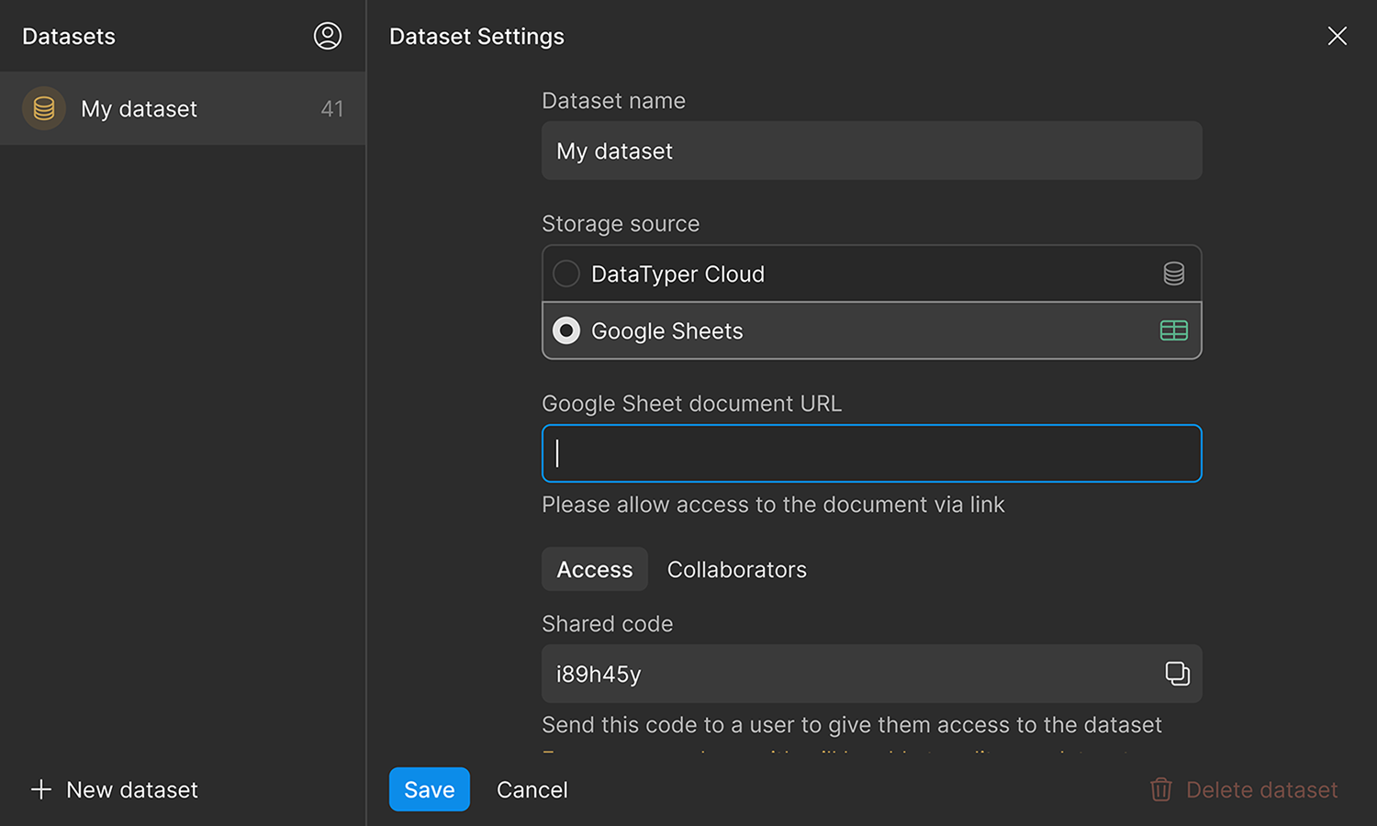The height and width of the screenshot is (826, 1377).
Task: Click the Google Sheet document URL field
Action: point(871,452)
